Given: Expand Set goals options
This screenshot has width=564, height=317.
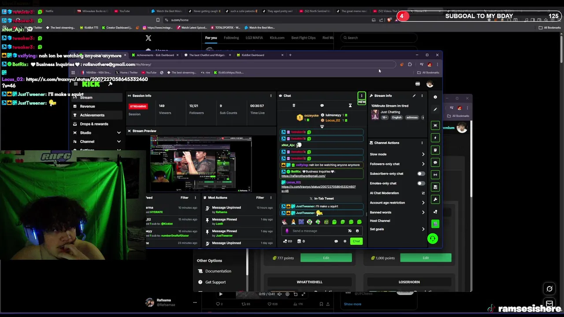Looking at the screenshot, I should [423, 229].
